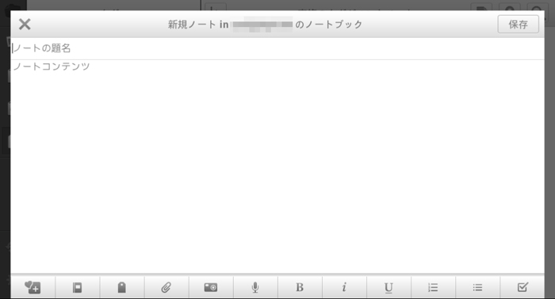555x299 pixels.
Task: Insert a bulleted list
Action: click(477, 287)
